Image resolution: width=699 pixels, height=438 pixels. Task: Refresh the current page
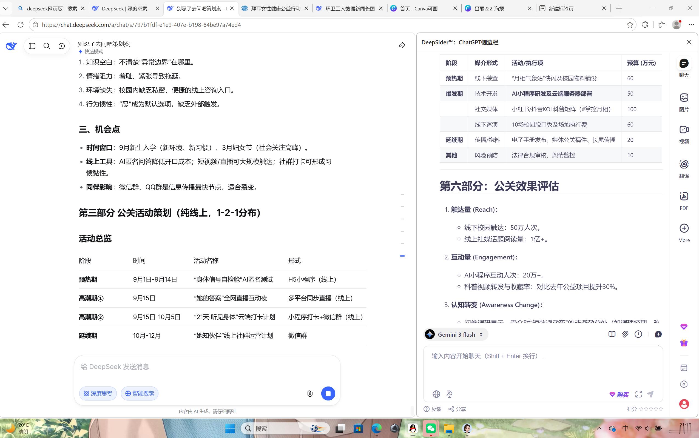coord(20,25)
